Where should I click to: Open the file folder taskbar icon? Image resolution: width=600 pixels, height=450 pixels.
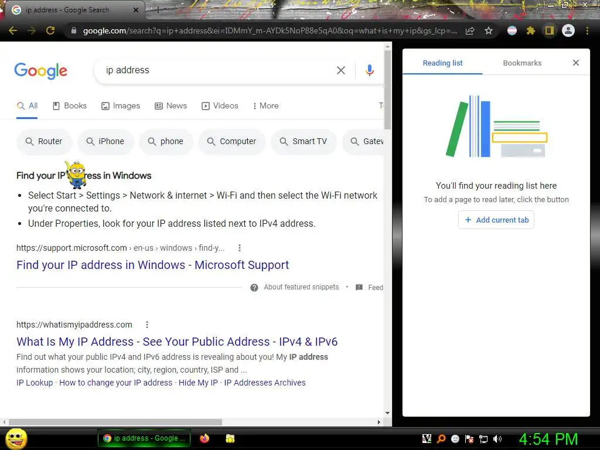230,438
